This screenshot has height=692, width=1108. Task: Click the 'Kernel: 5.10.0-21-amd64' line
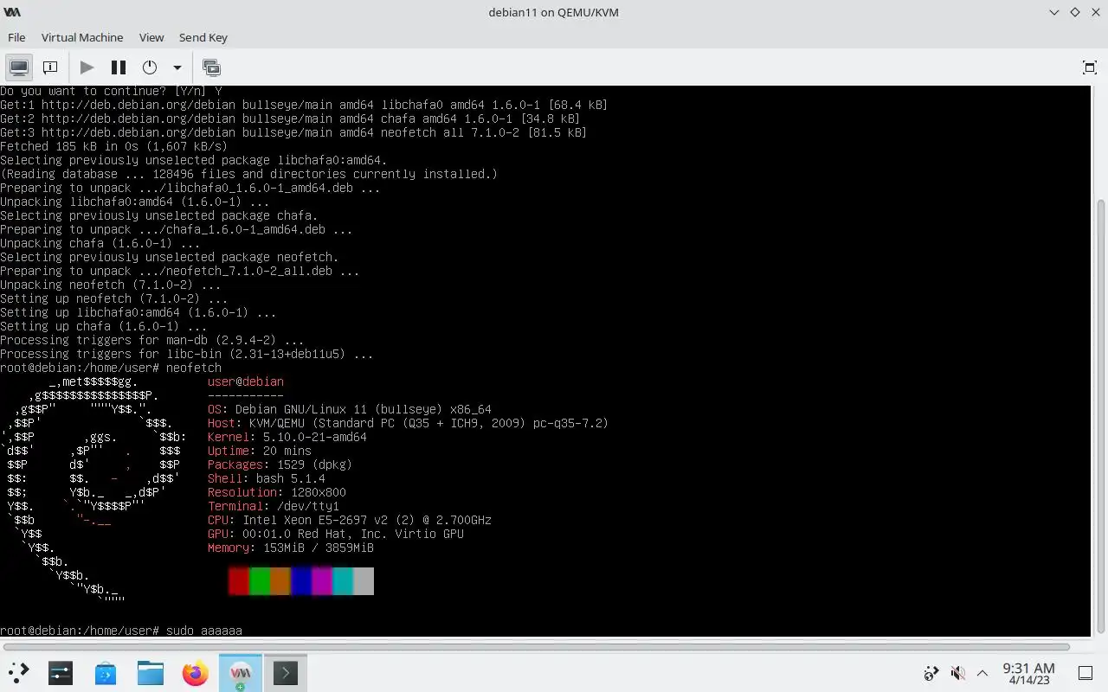(287, 437)
